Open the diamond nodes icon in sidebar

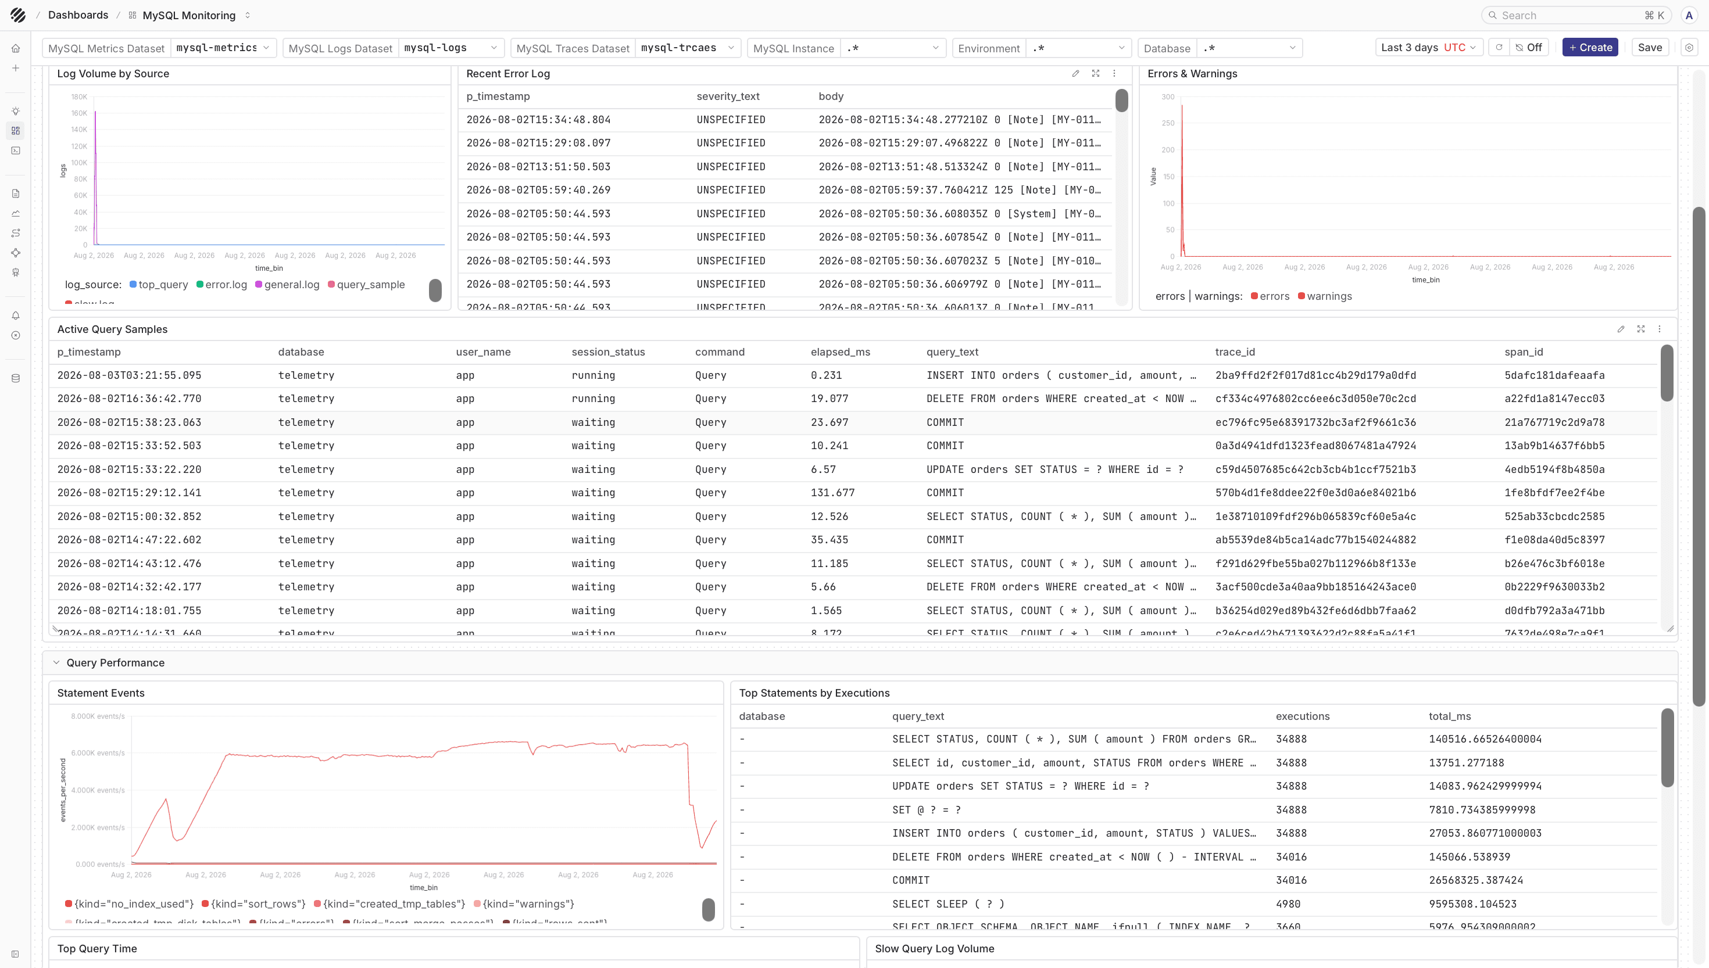click(x=15, y=253)
